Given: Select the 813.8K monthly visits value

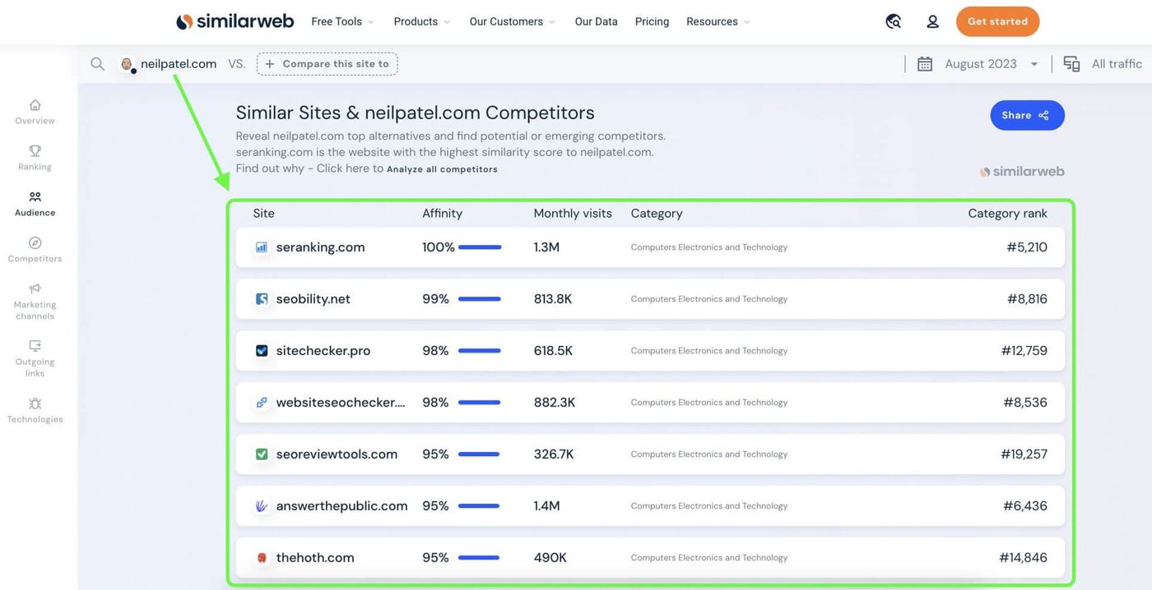Looking at the screenshot, I should pos(553,299).
